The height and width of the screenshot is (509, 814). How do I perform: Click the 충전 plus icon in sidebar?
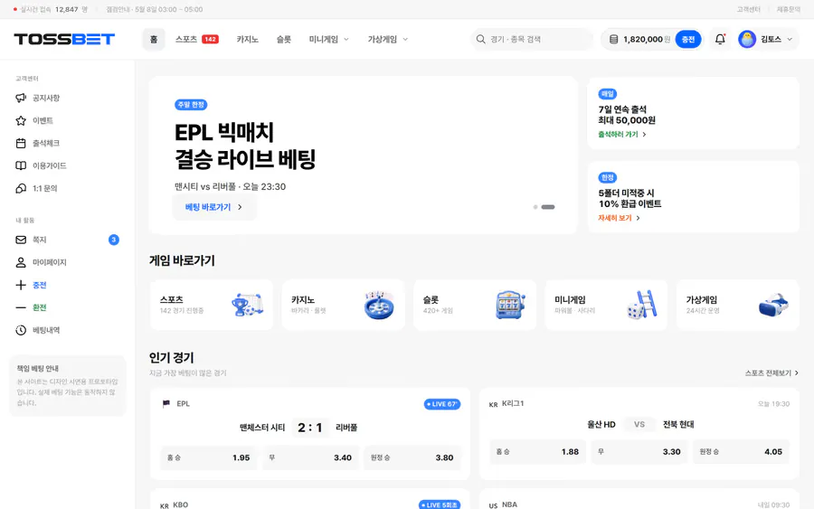21,285
